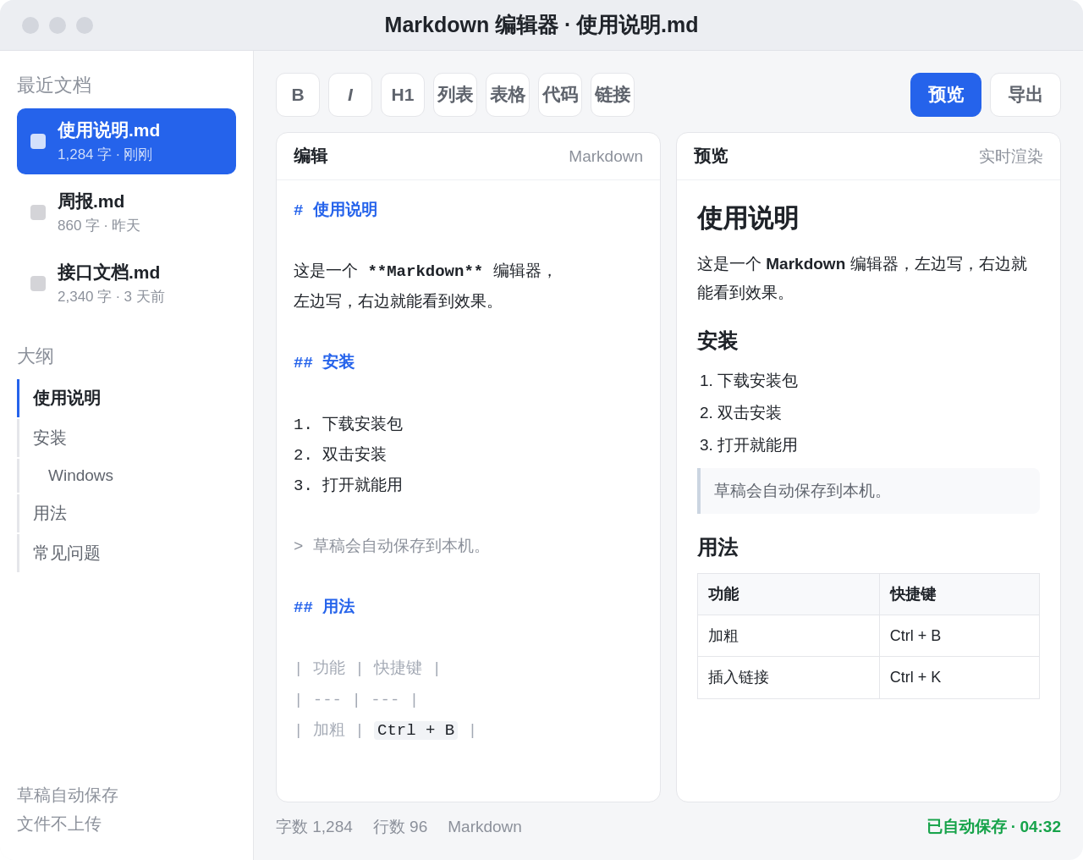1083x860 pixels.
Task: Click the 安装 heading in preview pane
Action: point(717,341)
